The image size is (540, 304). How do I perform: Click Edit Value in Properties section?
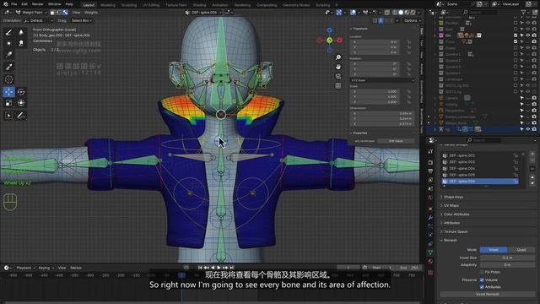pos(396,141)
